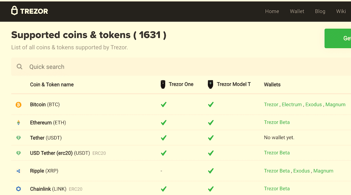Viewport: 351px width, 195px height.
Task: Click USD Tether (erc20) Model T checkmark
Action: (211, 153)
